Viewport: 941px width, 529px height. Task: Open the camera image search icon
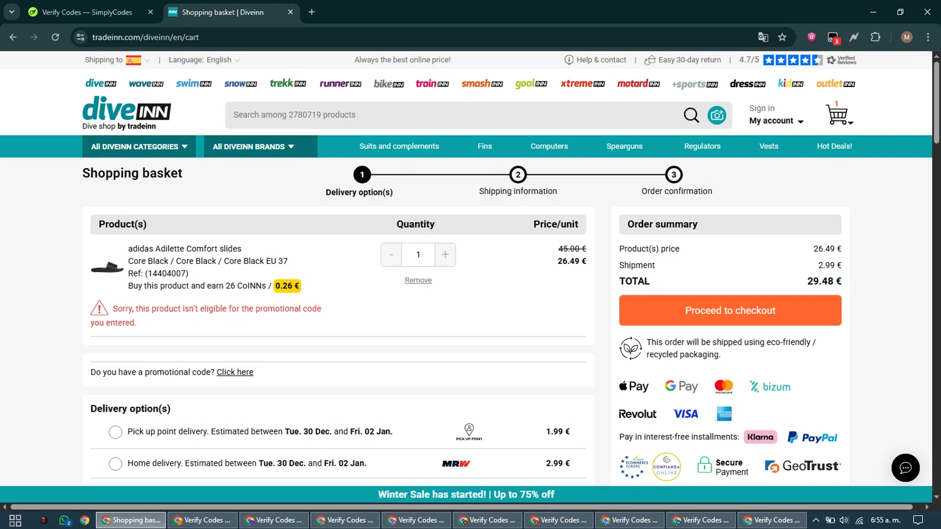[716, 115]
